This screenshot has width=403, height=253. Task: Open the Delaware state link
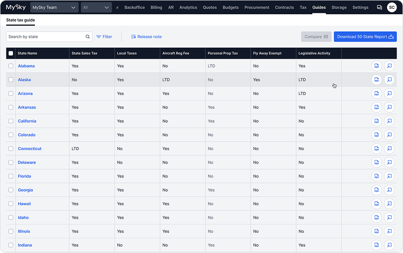[27, 162]
